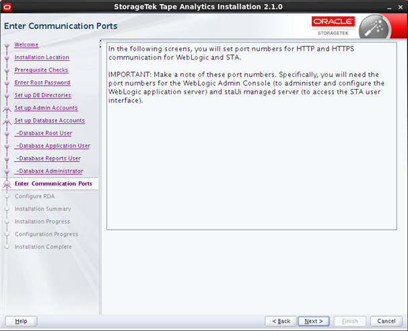This screenshot has width=408, height=331.
Task: Click the sidebar collapse handle arrows
Action: tap(100, 44)
